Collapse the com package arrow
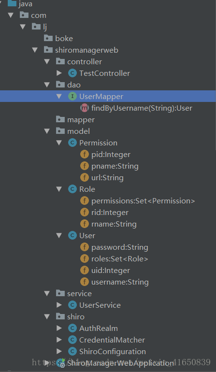The image size is (216, 372). [x=11, y=15]
